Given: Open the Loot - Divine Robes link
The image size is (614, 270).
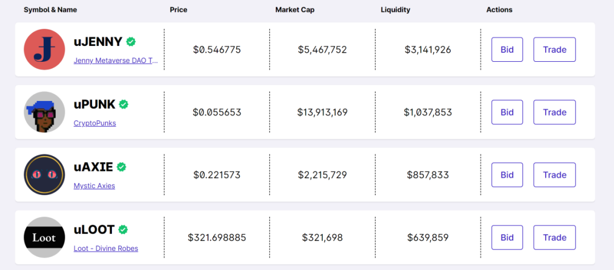Looking at the screenshot, I should click(x=106, y=248).
